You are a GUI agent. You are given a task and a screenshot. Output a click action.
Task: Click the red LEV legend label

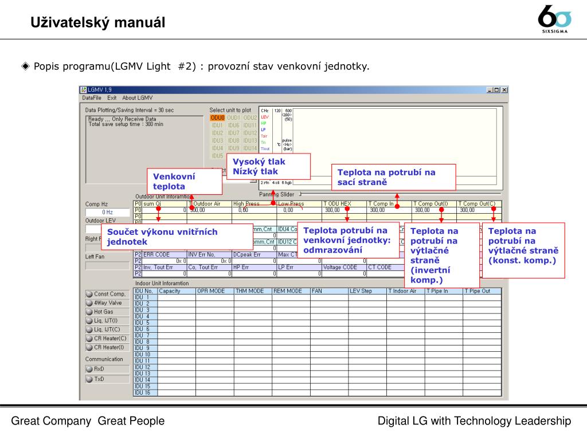[265, 117]
